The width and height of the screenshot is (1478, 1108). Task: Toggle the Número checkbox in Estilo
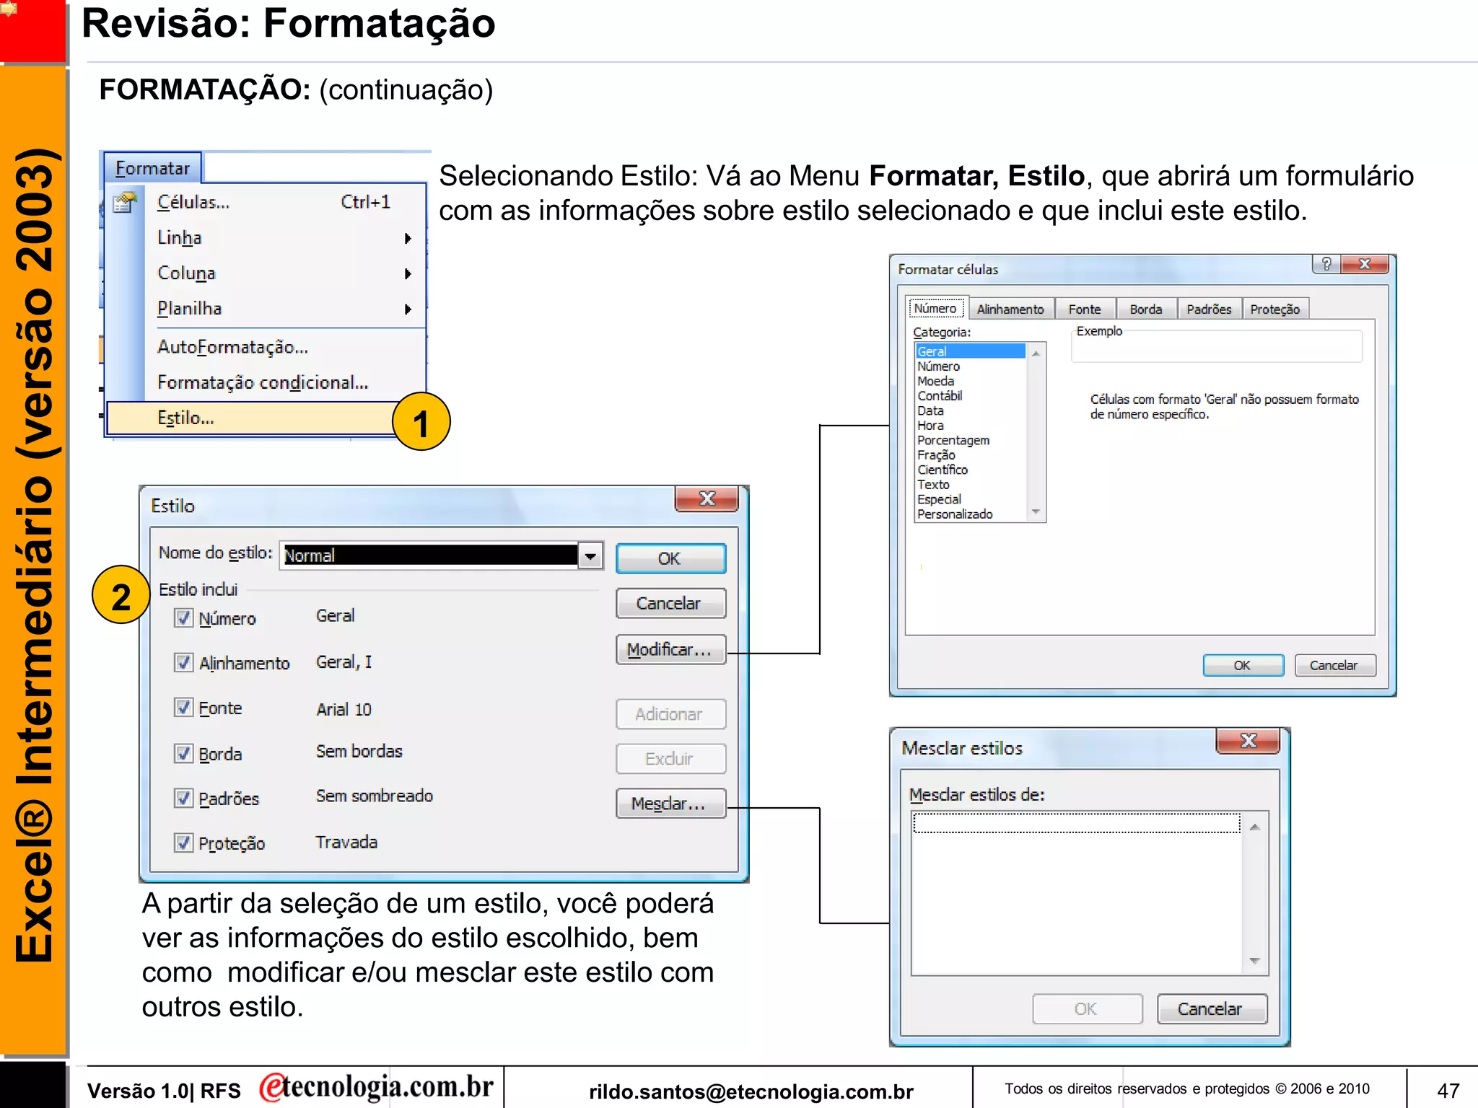click(183, 617)
